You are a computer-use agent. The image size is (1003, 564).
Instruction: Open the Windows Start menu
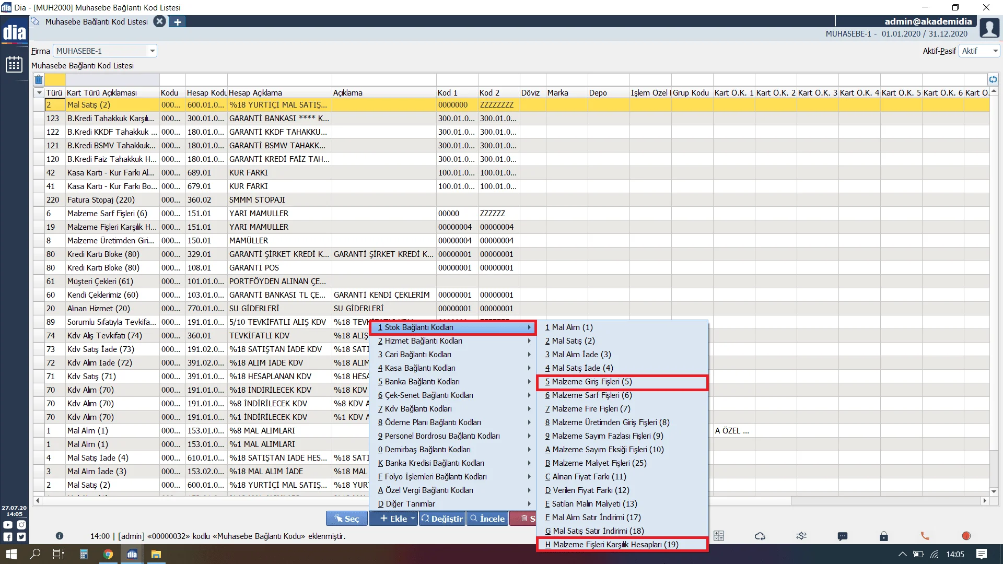(11, 554)
